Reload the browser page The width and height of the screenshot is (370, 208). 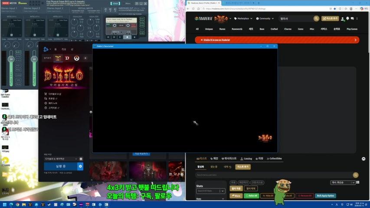(x=193, y=9)
